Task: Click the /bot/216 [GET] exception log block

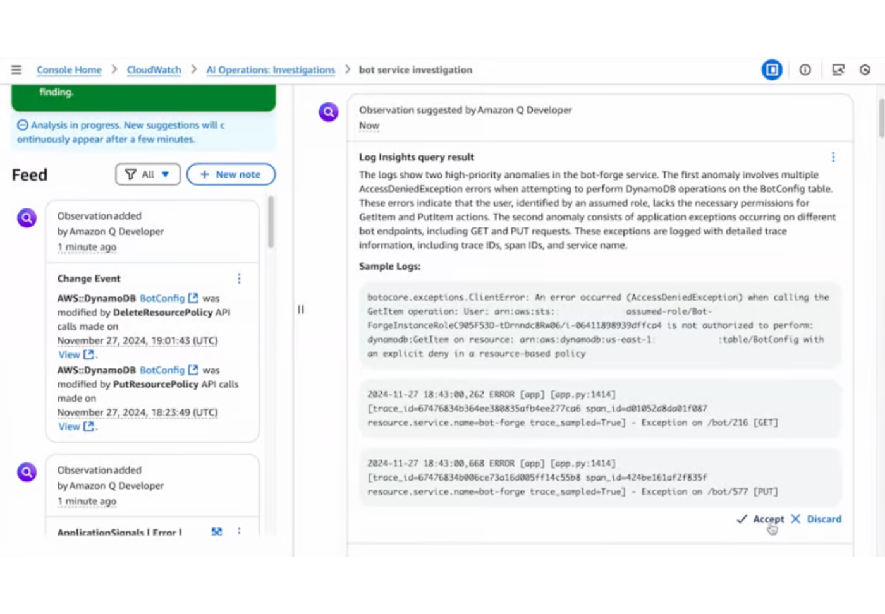Action: pyautogui.click(x=600, y=408)
